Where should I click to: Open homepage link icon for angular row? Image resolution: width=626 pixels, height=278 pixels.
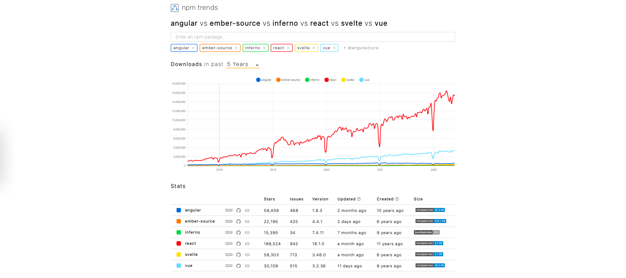click(x=247, y=210)
